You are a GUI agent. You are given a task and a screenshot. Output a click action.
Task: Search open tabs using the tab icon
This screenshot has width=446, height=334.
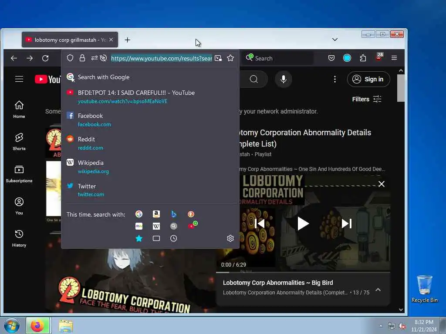coord(156,238)
